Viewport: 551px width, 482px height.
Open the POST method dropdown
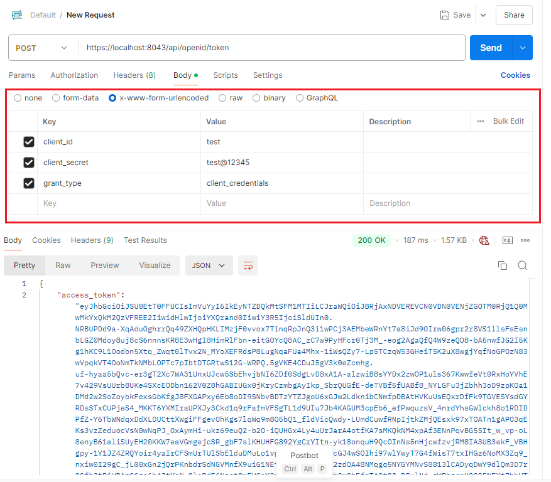[42, 48]
